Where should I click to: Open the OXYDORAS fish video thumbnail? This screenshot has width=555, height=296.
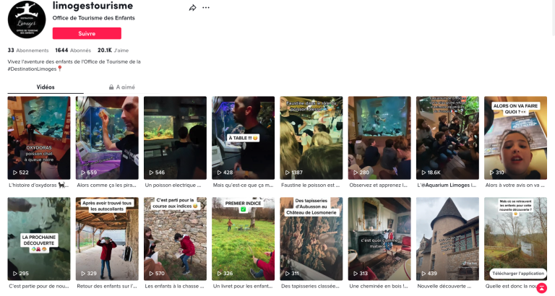click(x=39, y=137)
